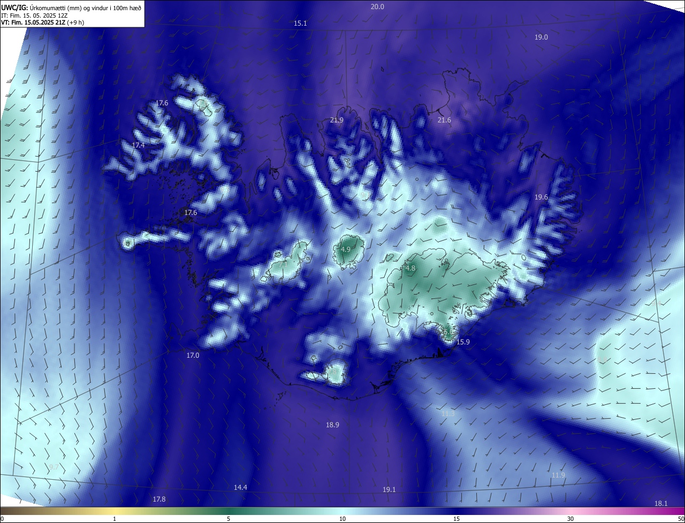Click the valid time line 'VT: Fim. 15.05.2025 21Z (+9 h)'
This screenshot has width=685, height=523.
tap(42, 22)
